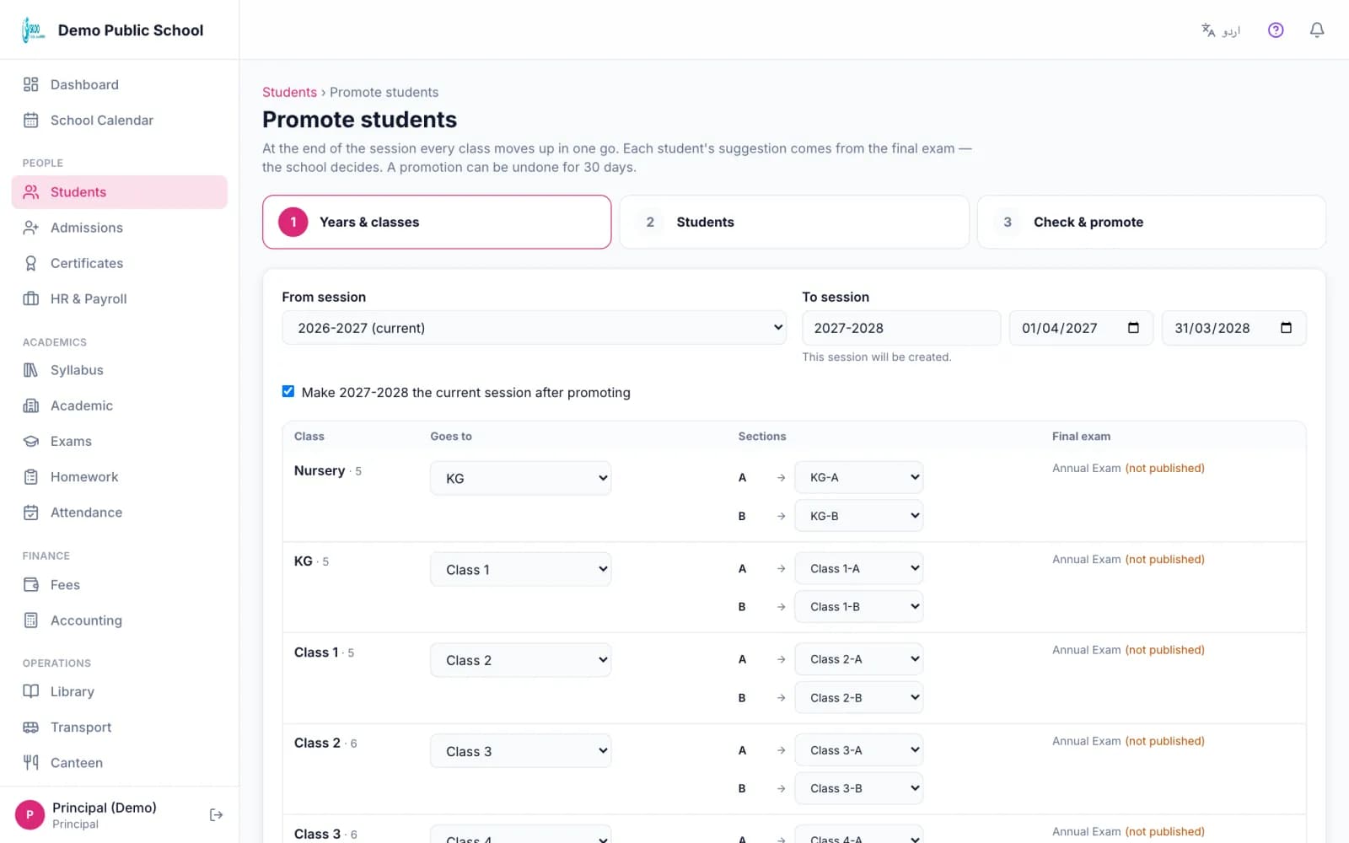
Task: Open the Canteen utensils icon
Action: [31, 763]
